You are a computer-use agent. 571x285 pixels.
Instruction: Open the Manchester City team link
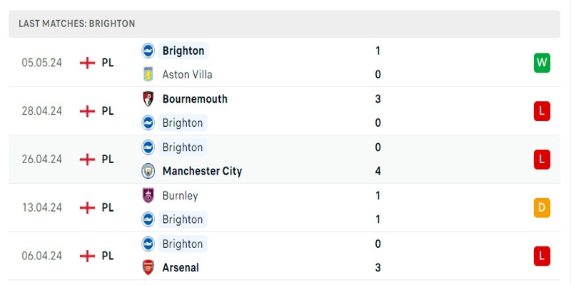202,171
